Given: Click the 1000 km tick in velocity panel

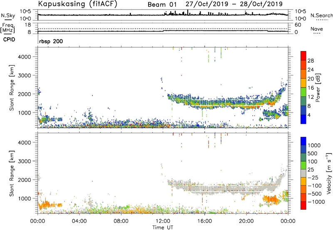Looking at the screenshot, I should (x=24, y=198).
